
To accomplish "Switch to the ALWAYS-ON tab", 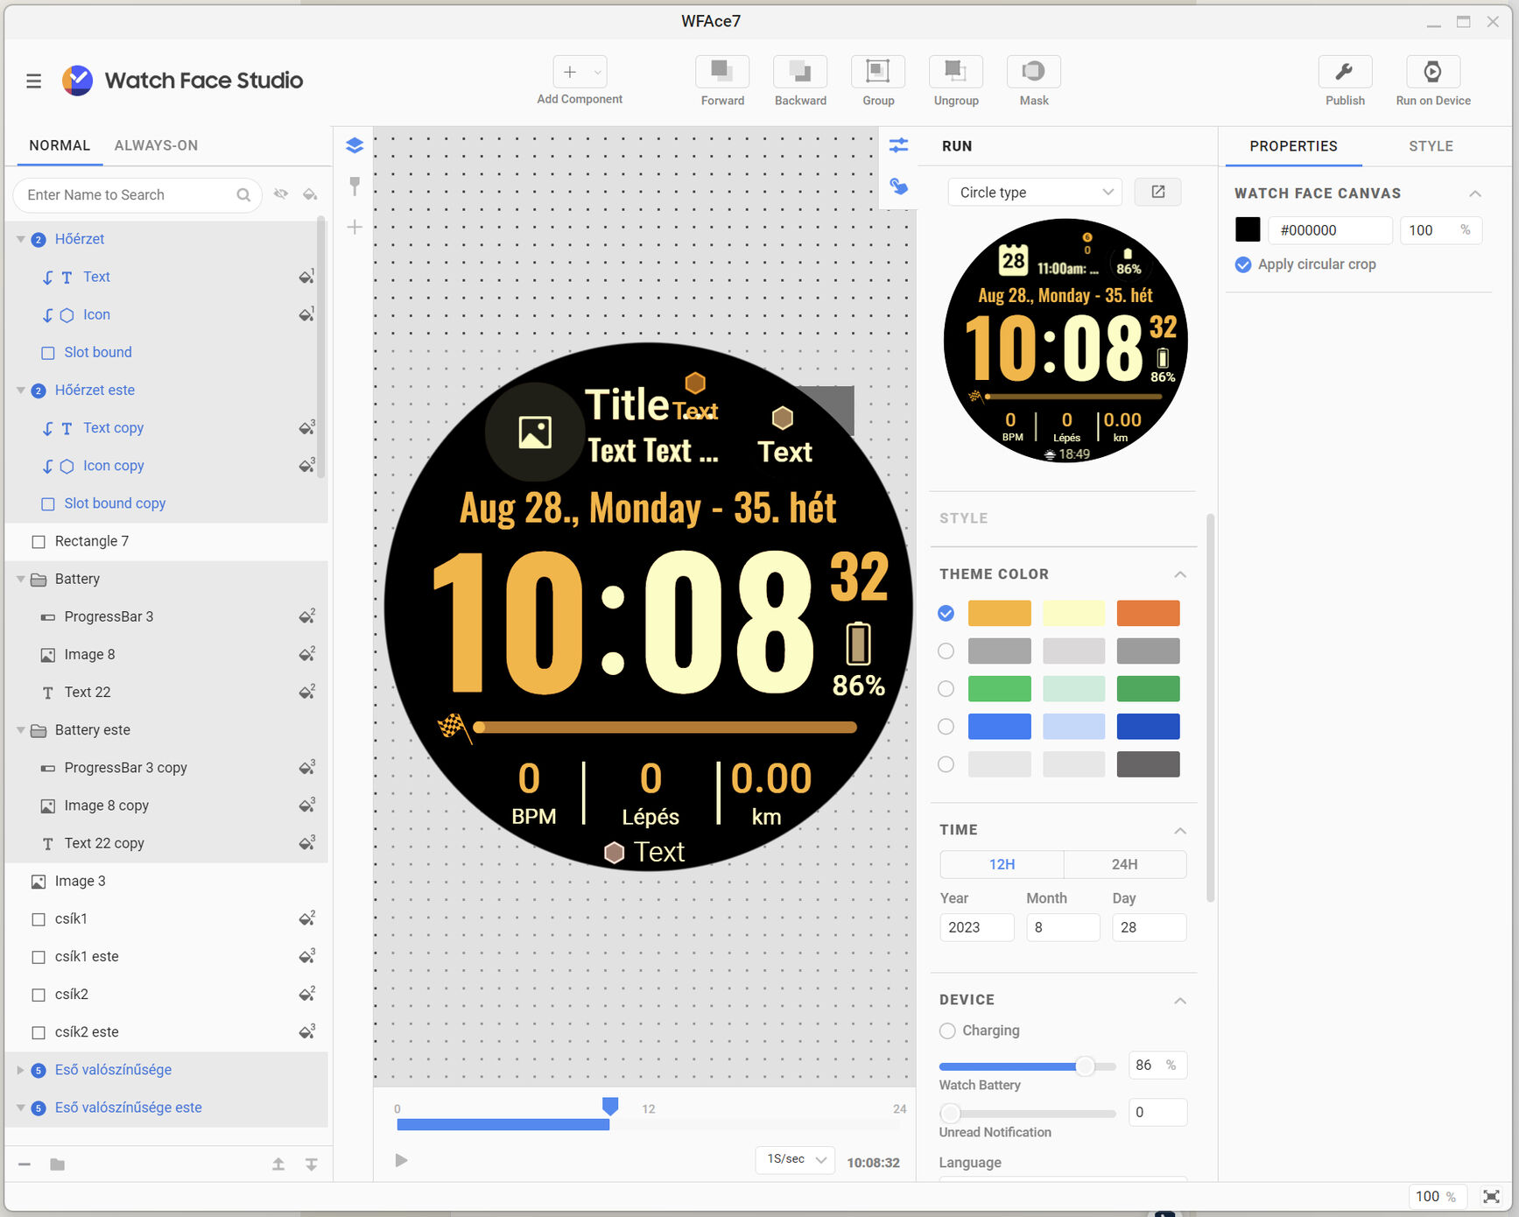I will pyautogui.click(x=156, y=145).
